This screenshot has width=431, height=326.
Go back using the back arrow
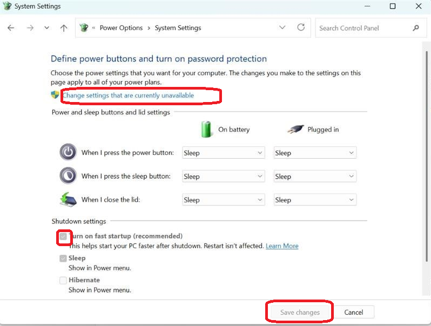pyautogui.click(x=11, y=28)
